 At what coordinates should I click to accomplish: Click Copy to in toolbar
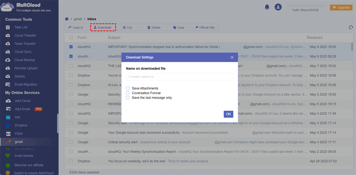(76, 27)
